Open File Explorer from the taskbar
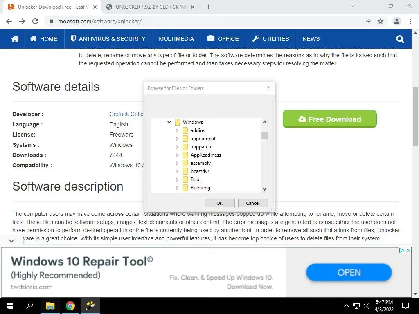Image resolution: width=419 pixels, height=314 pixels. [50, 306]
